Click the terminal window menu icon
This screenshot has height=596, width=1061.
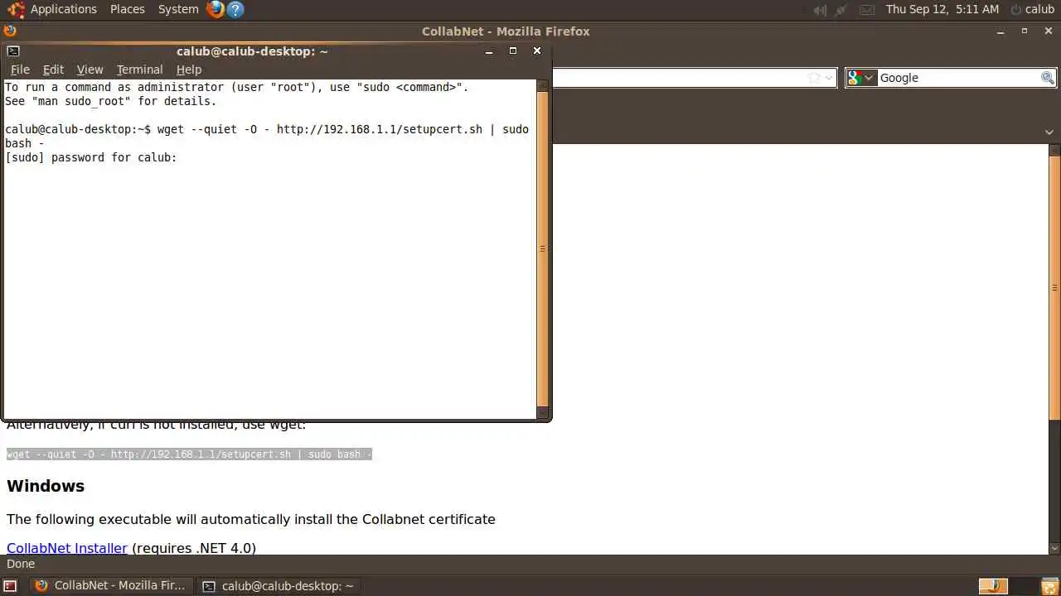coord(12,51)
